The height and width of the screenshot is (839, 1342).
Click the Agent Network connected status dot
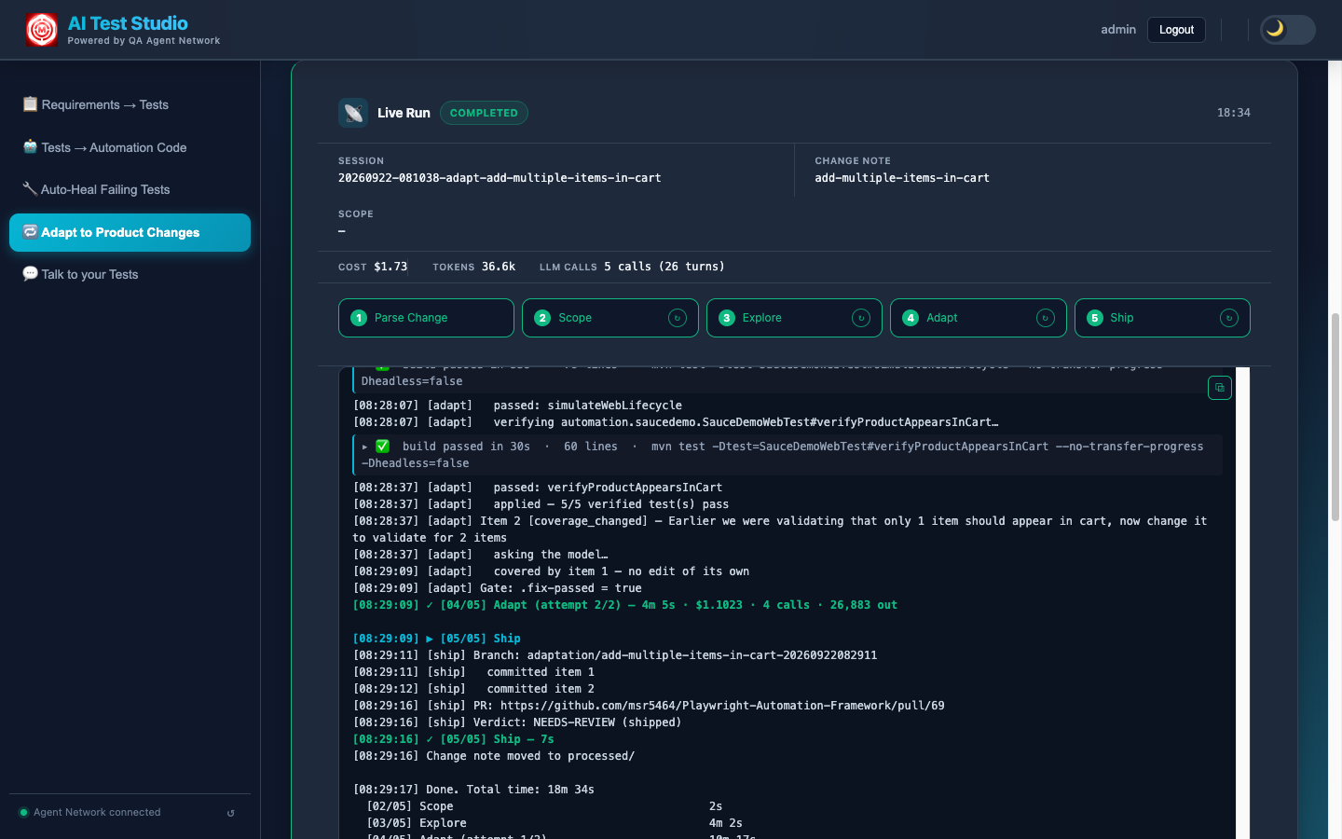23,812
